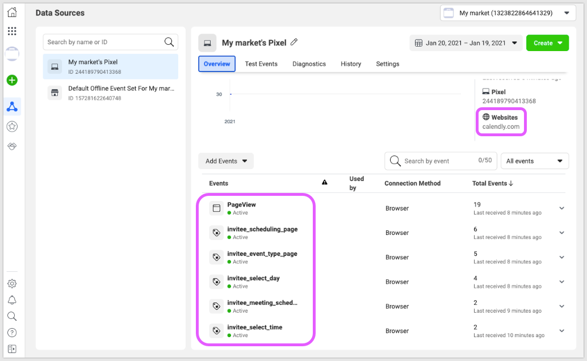Select Default Offline Event Set data source
Viewport: 587px width, 361px height.
point(111,93)
